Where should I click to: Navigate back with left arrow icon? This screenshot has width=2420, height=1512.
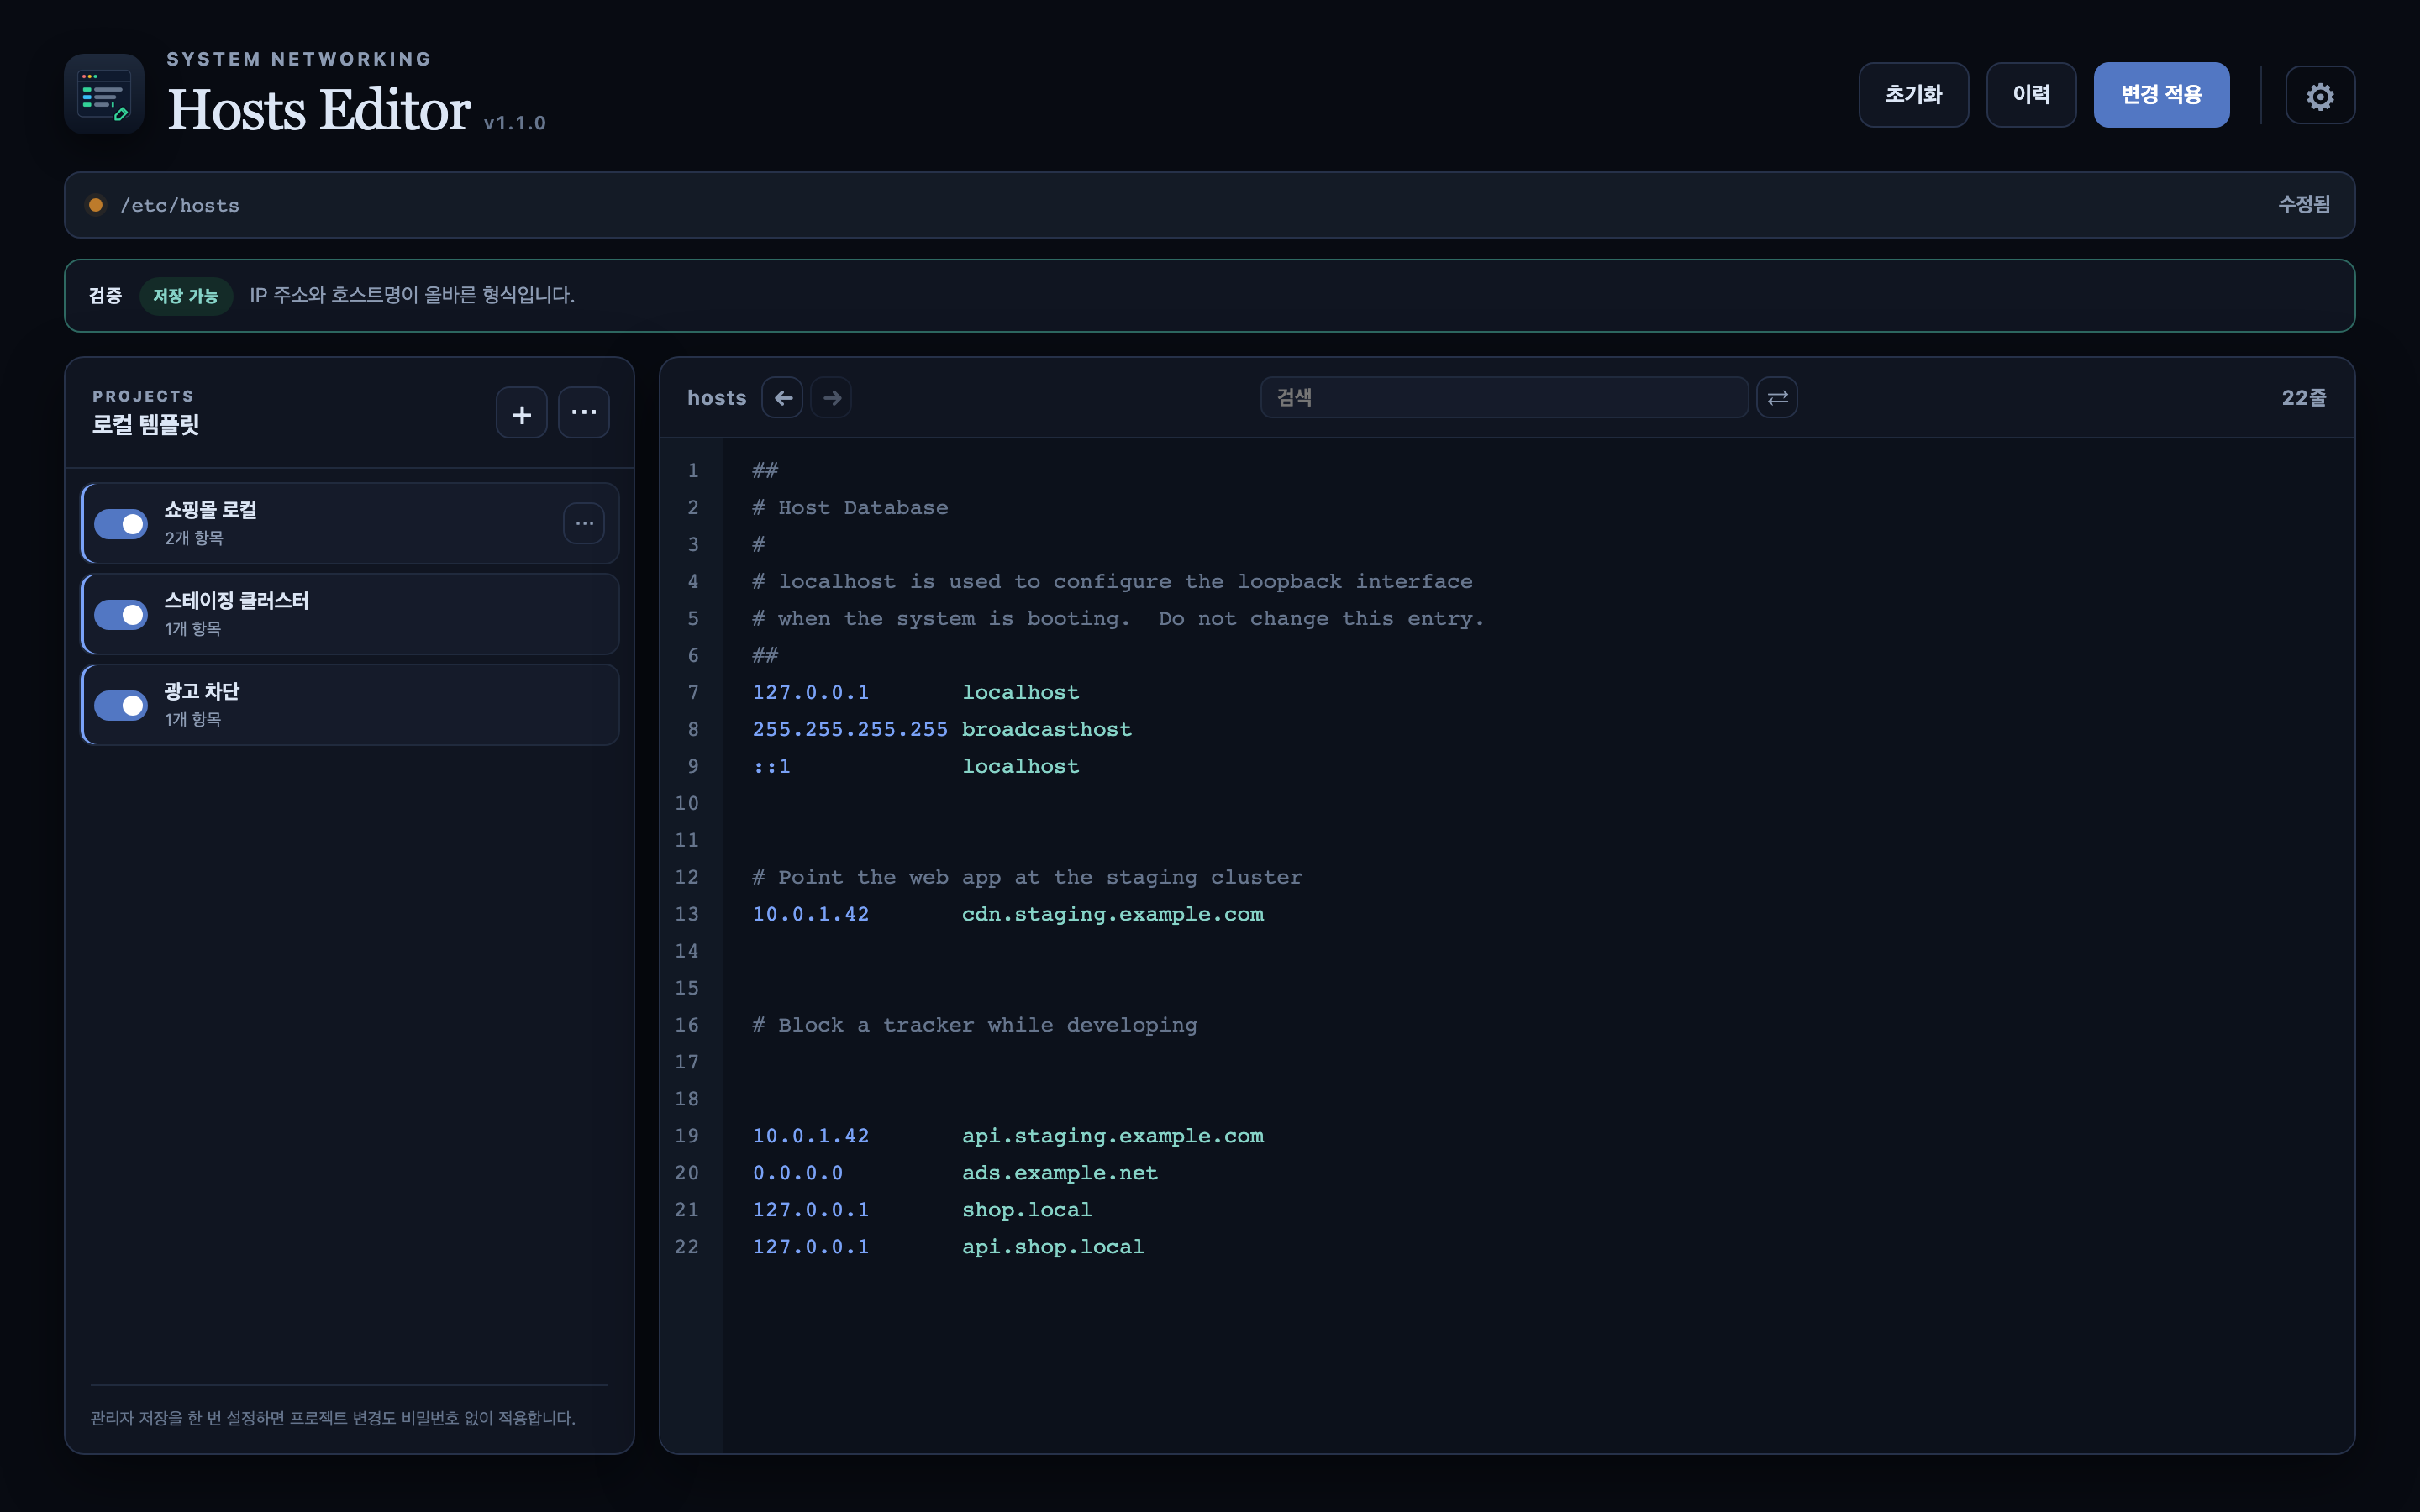tap(783, 398)
